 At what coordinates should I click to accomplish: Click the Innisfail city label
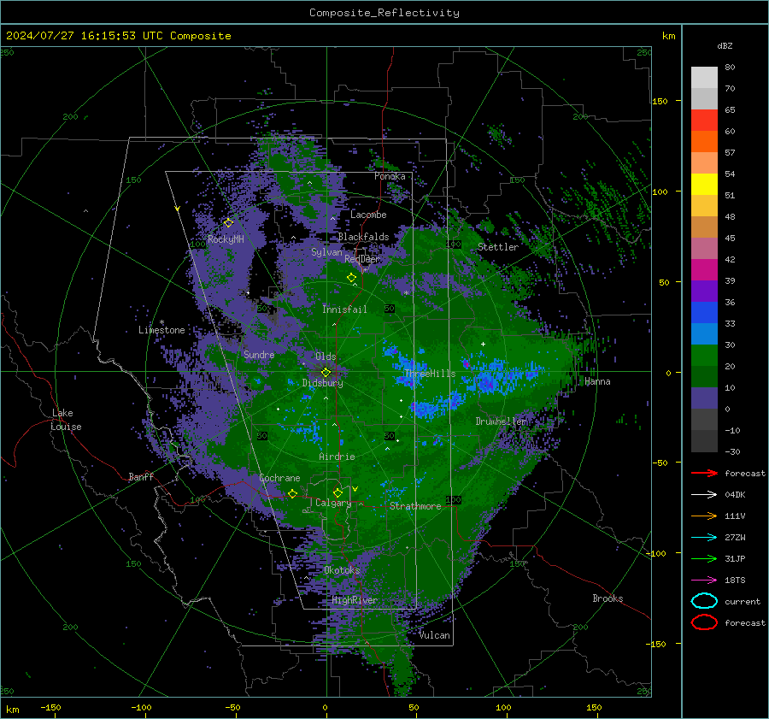click(x=344, y=309)
